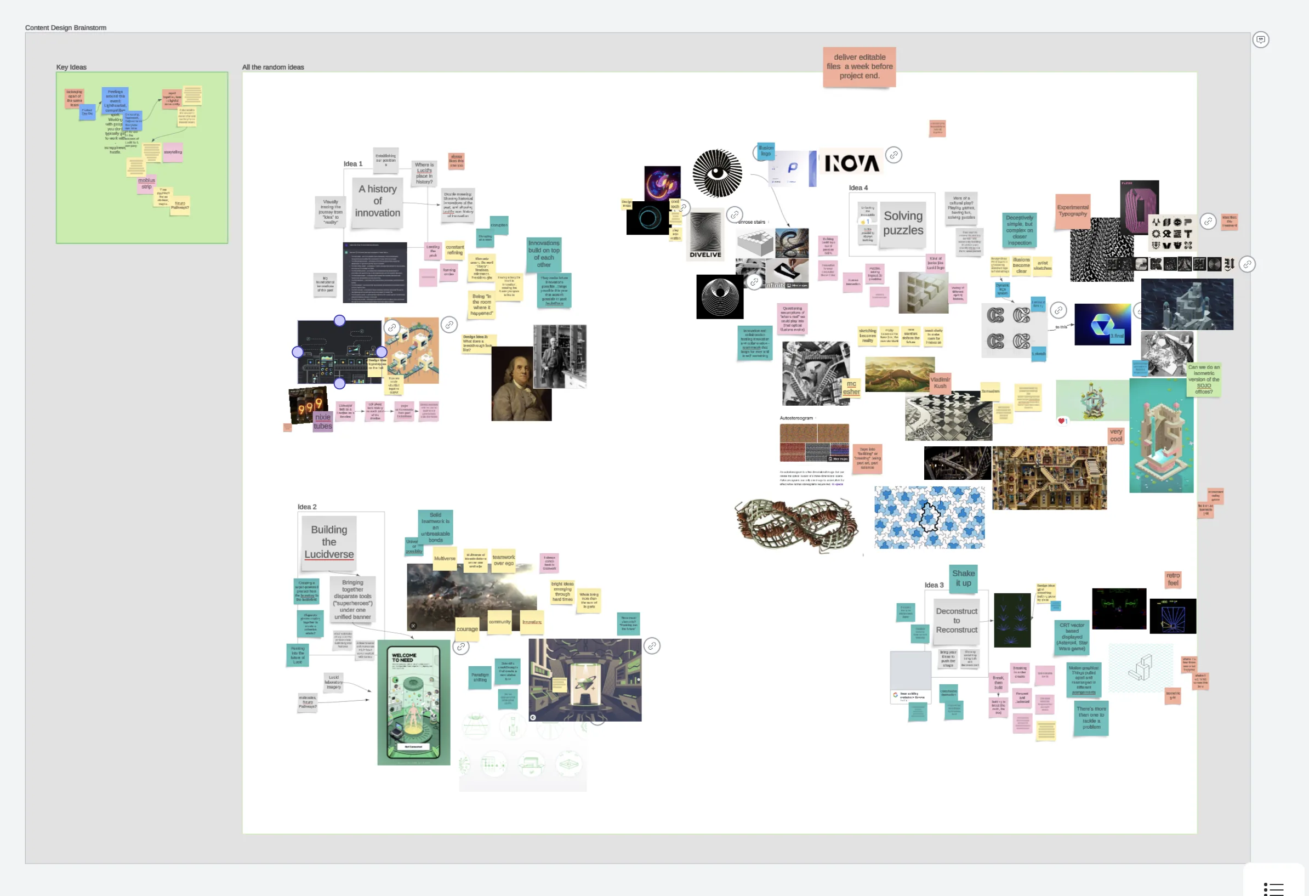Open link icon on dark dashboard image
Viewport: 1309px width, 896px height.
coord(392,327)
